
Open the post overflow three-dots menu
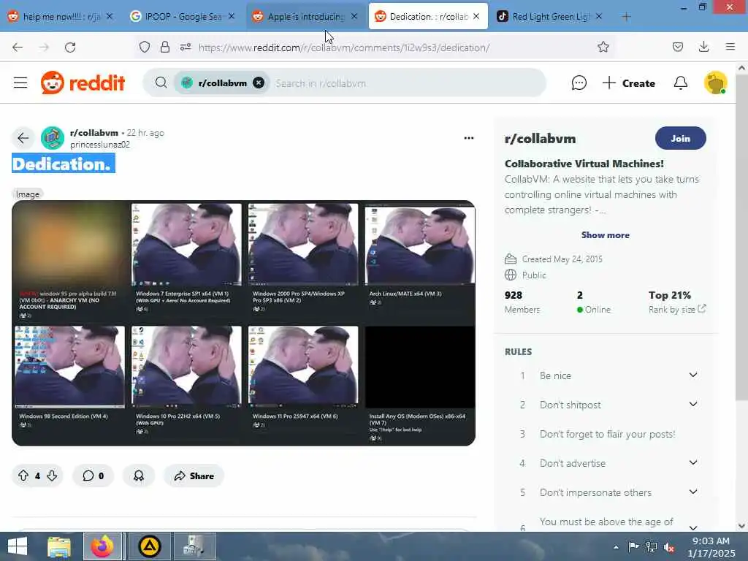469,138
